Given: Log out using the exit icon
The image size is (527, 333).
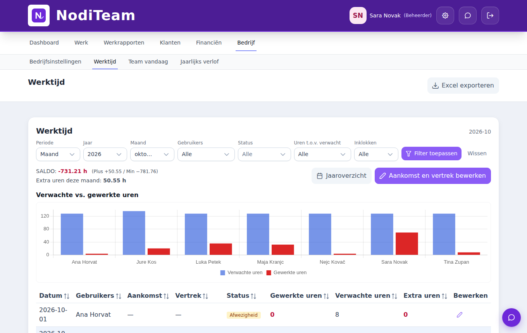Looking at the screenshot, I should point(490,15).
